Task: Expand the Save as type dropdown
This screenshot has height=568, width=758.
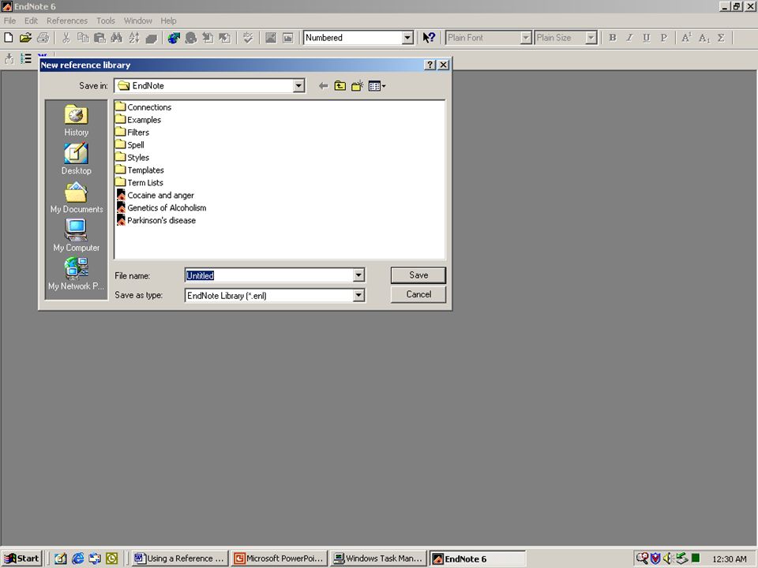Action: 358,295
